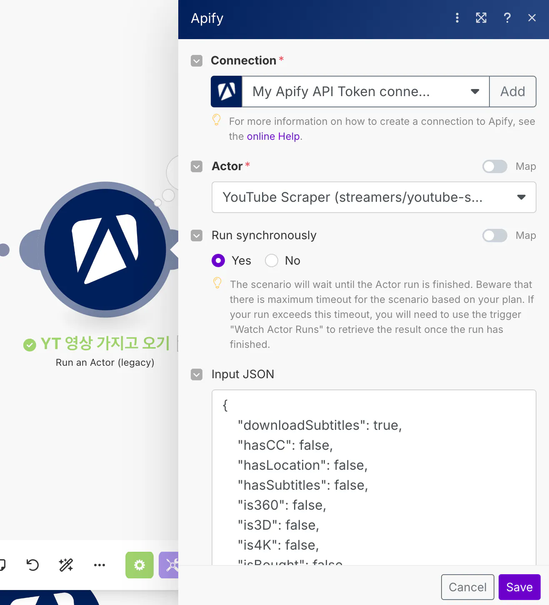The image size is (549, 605).
Task: Click the Apify logo beside the connection field
Action: [x=227, y=92]
